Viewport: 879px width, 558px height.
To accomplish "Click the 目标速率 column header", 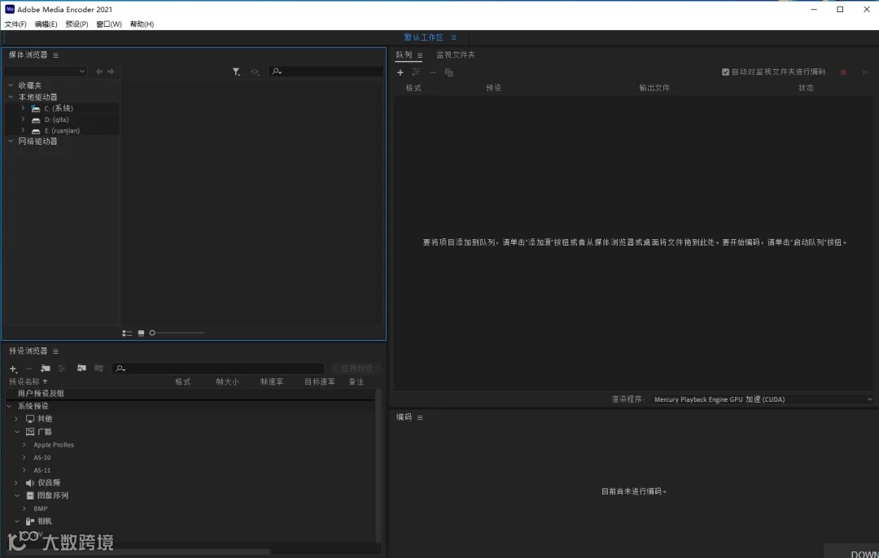I will pos(320,381).
